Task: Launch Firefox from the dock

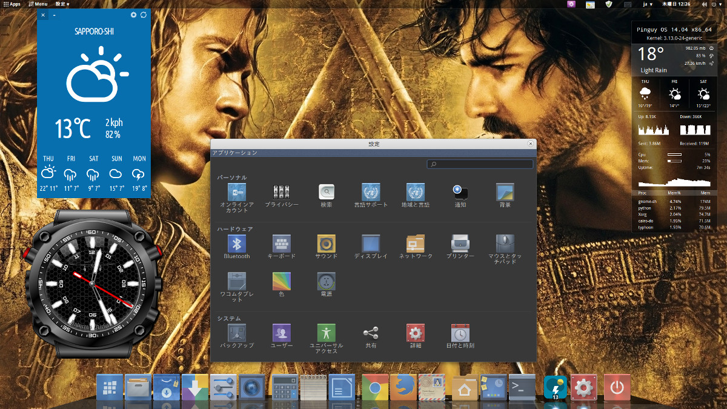Action: coord(403,388)
